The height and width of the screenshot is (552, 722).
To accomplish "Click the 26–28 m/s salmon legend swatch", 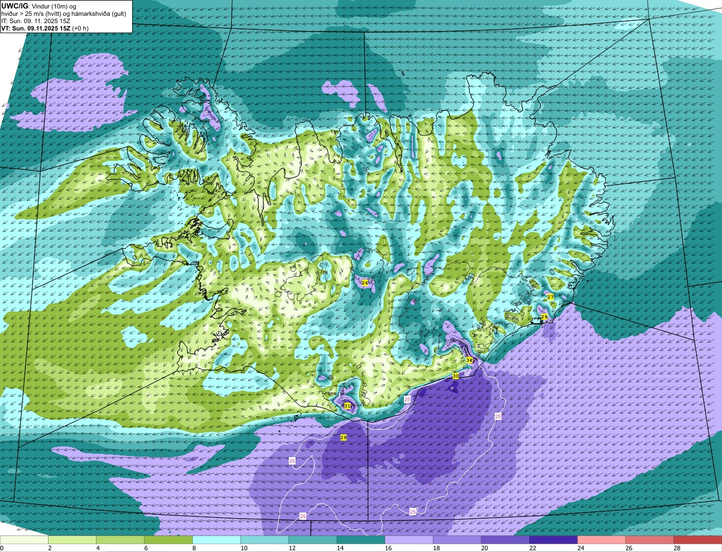I will pos(650,540).
